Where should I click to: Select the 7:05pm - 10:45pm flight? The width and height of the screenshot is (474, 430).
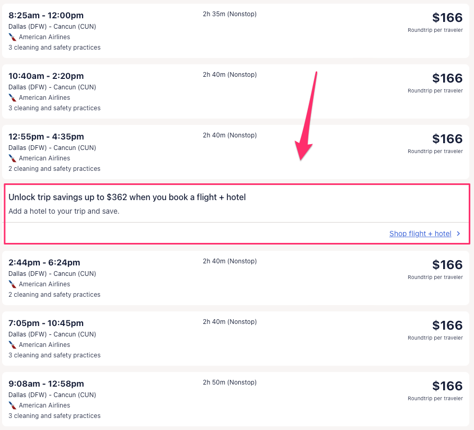click(x=46, y=323)
